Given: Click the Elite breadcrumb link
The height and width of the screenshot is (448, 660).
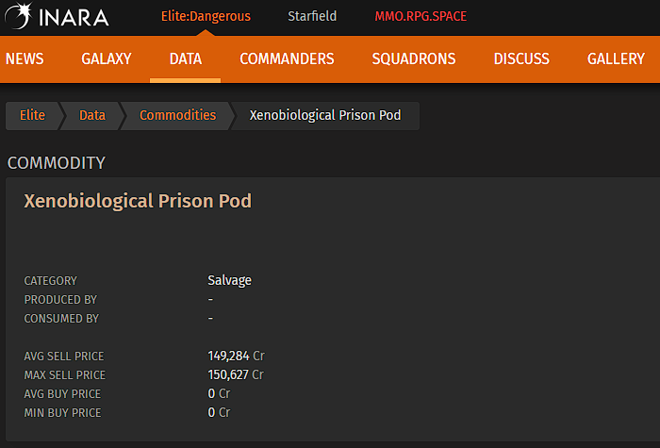Looking at the screenshot, I should click(32, 115).
